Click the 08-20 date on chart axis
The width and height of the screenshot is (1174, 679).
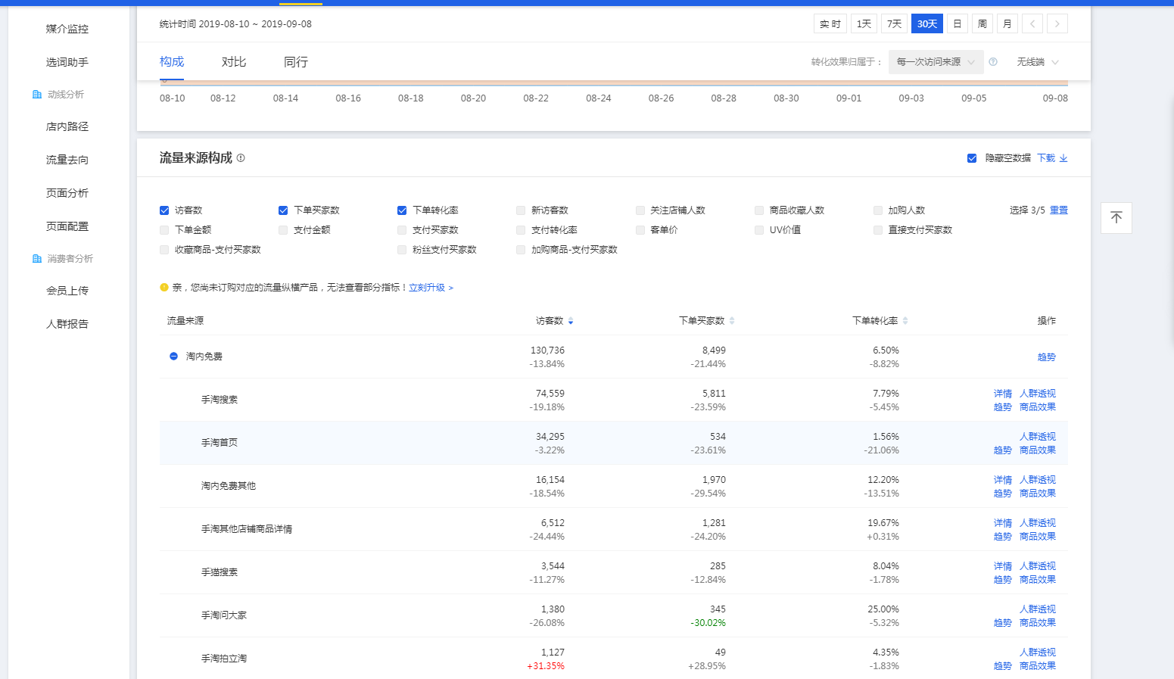[473, 98]
